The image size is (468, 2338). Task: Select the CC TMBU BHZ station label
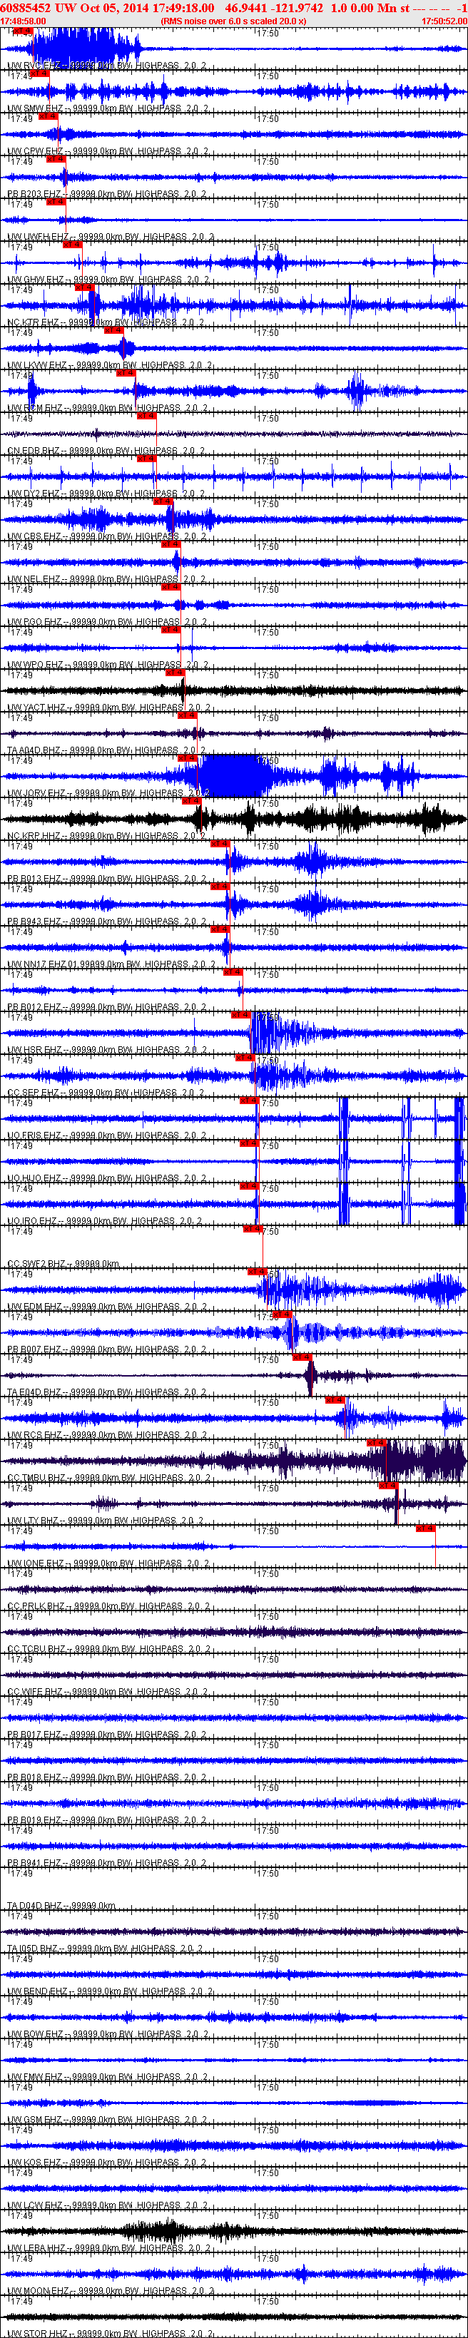109,1478
